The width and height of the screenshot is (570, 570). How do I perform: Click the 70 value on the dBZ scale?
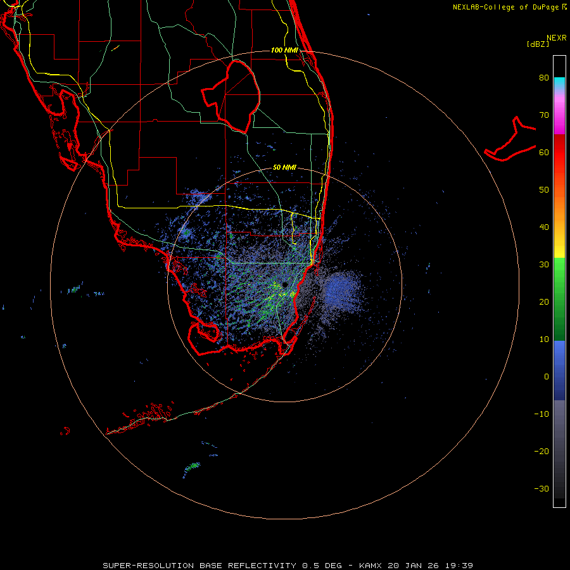pos(544,115)
